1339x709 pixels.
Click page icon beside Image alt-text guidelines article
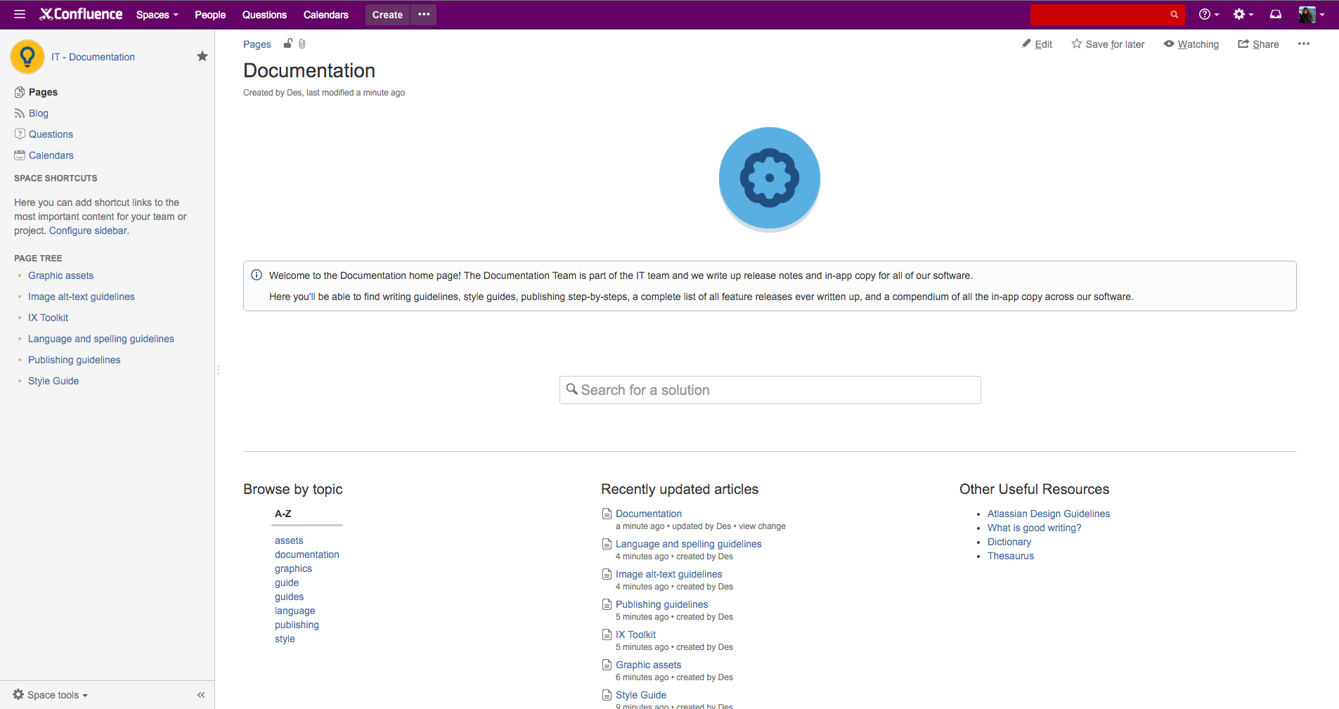[607, 574]
